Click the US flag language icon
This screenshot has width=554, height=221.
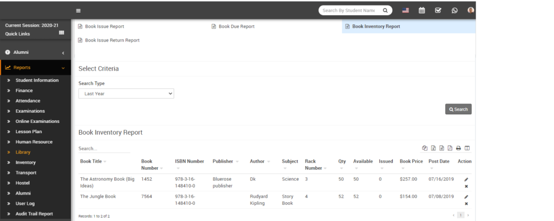click(406, 10)
